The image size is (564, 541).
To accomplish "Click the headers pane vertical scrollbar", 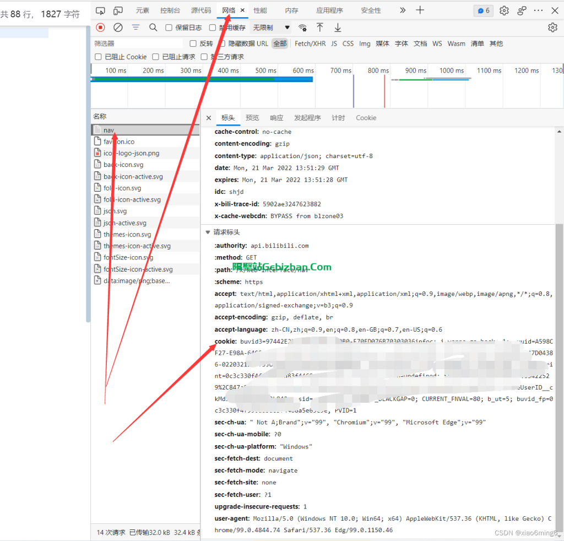I will coord(558,378).
